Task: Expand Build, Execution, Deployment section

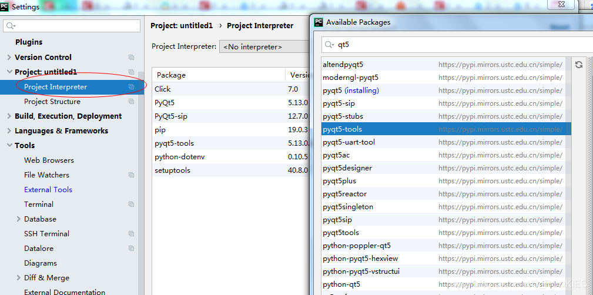Action: click(x=9, y=116)
